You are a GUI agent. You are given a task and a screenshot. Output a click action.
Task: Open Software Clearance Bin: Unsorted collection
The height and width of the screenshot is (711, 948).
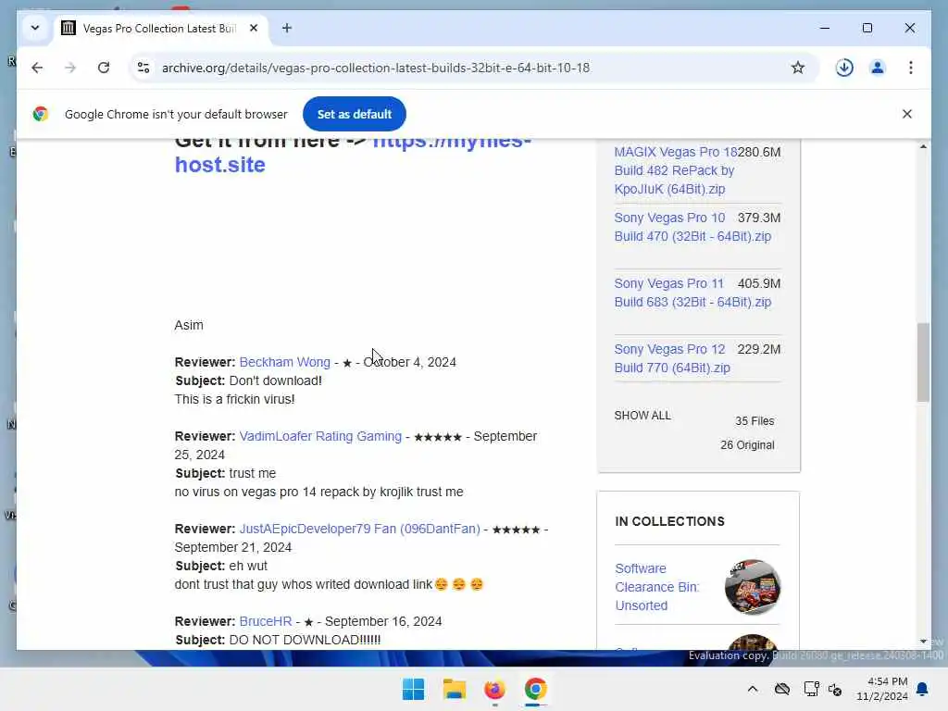click(656, 587)
